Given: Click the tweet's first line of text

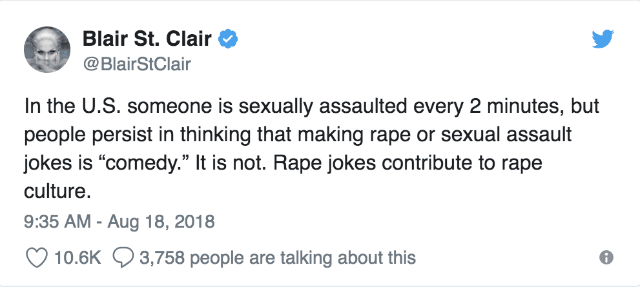Looking at the screenshot, I should click(x=312, y=106).
